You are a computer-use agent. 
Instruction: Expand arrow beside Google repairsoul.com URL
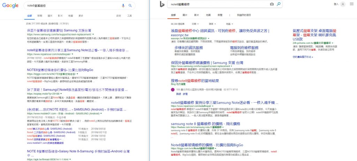pos(73,54)
